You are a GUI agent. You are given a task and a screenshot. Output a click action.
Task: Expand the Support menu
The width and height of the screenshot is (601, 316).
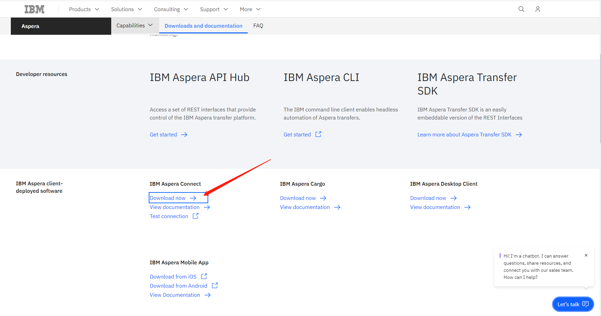tap(214, 9)
